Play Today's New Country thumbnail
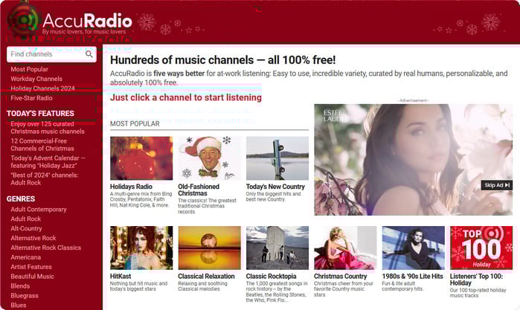 click(277, 158)
